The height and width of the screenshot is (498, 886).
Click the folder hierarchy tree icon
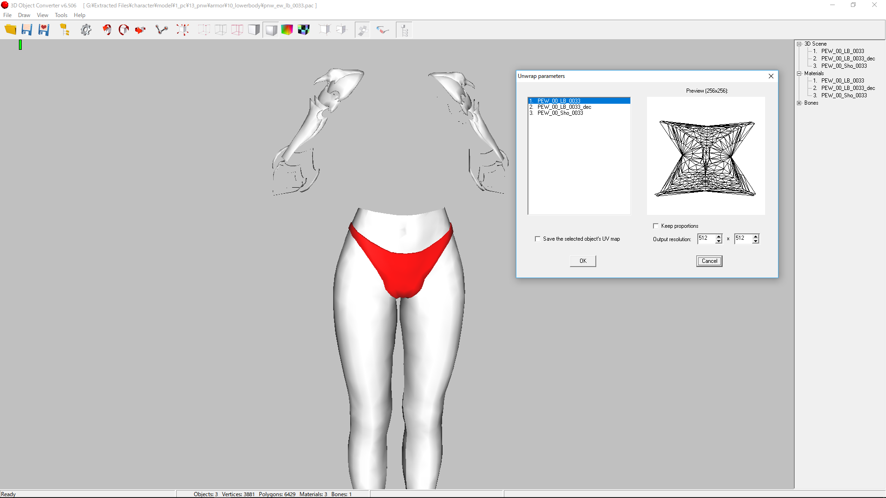pyautogui.click(x=65, y=30)
